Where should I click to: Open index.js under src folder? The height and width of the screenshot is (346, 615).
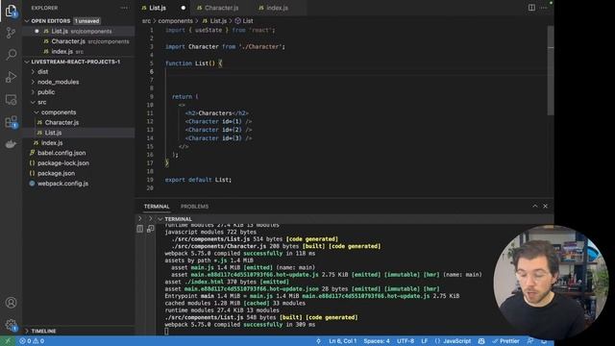[x=79, y=143]
